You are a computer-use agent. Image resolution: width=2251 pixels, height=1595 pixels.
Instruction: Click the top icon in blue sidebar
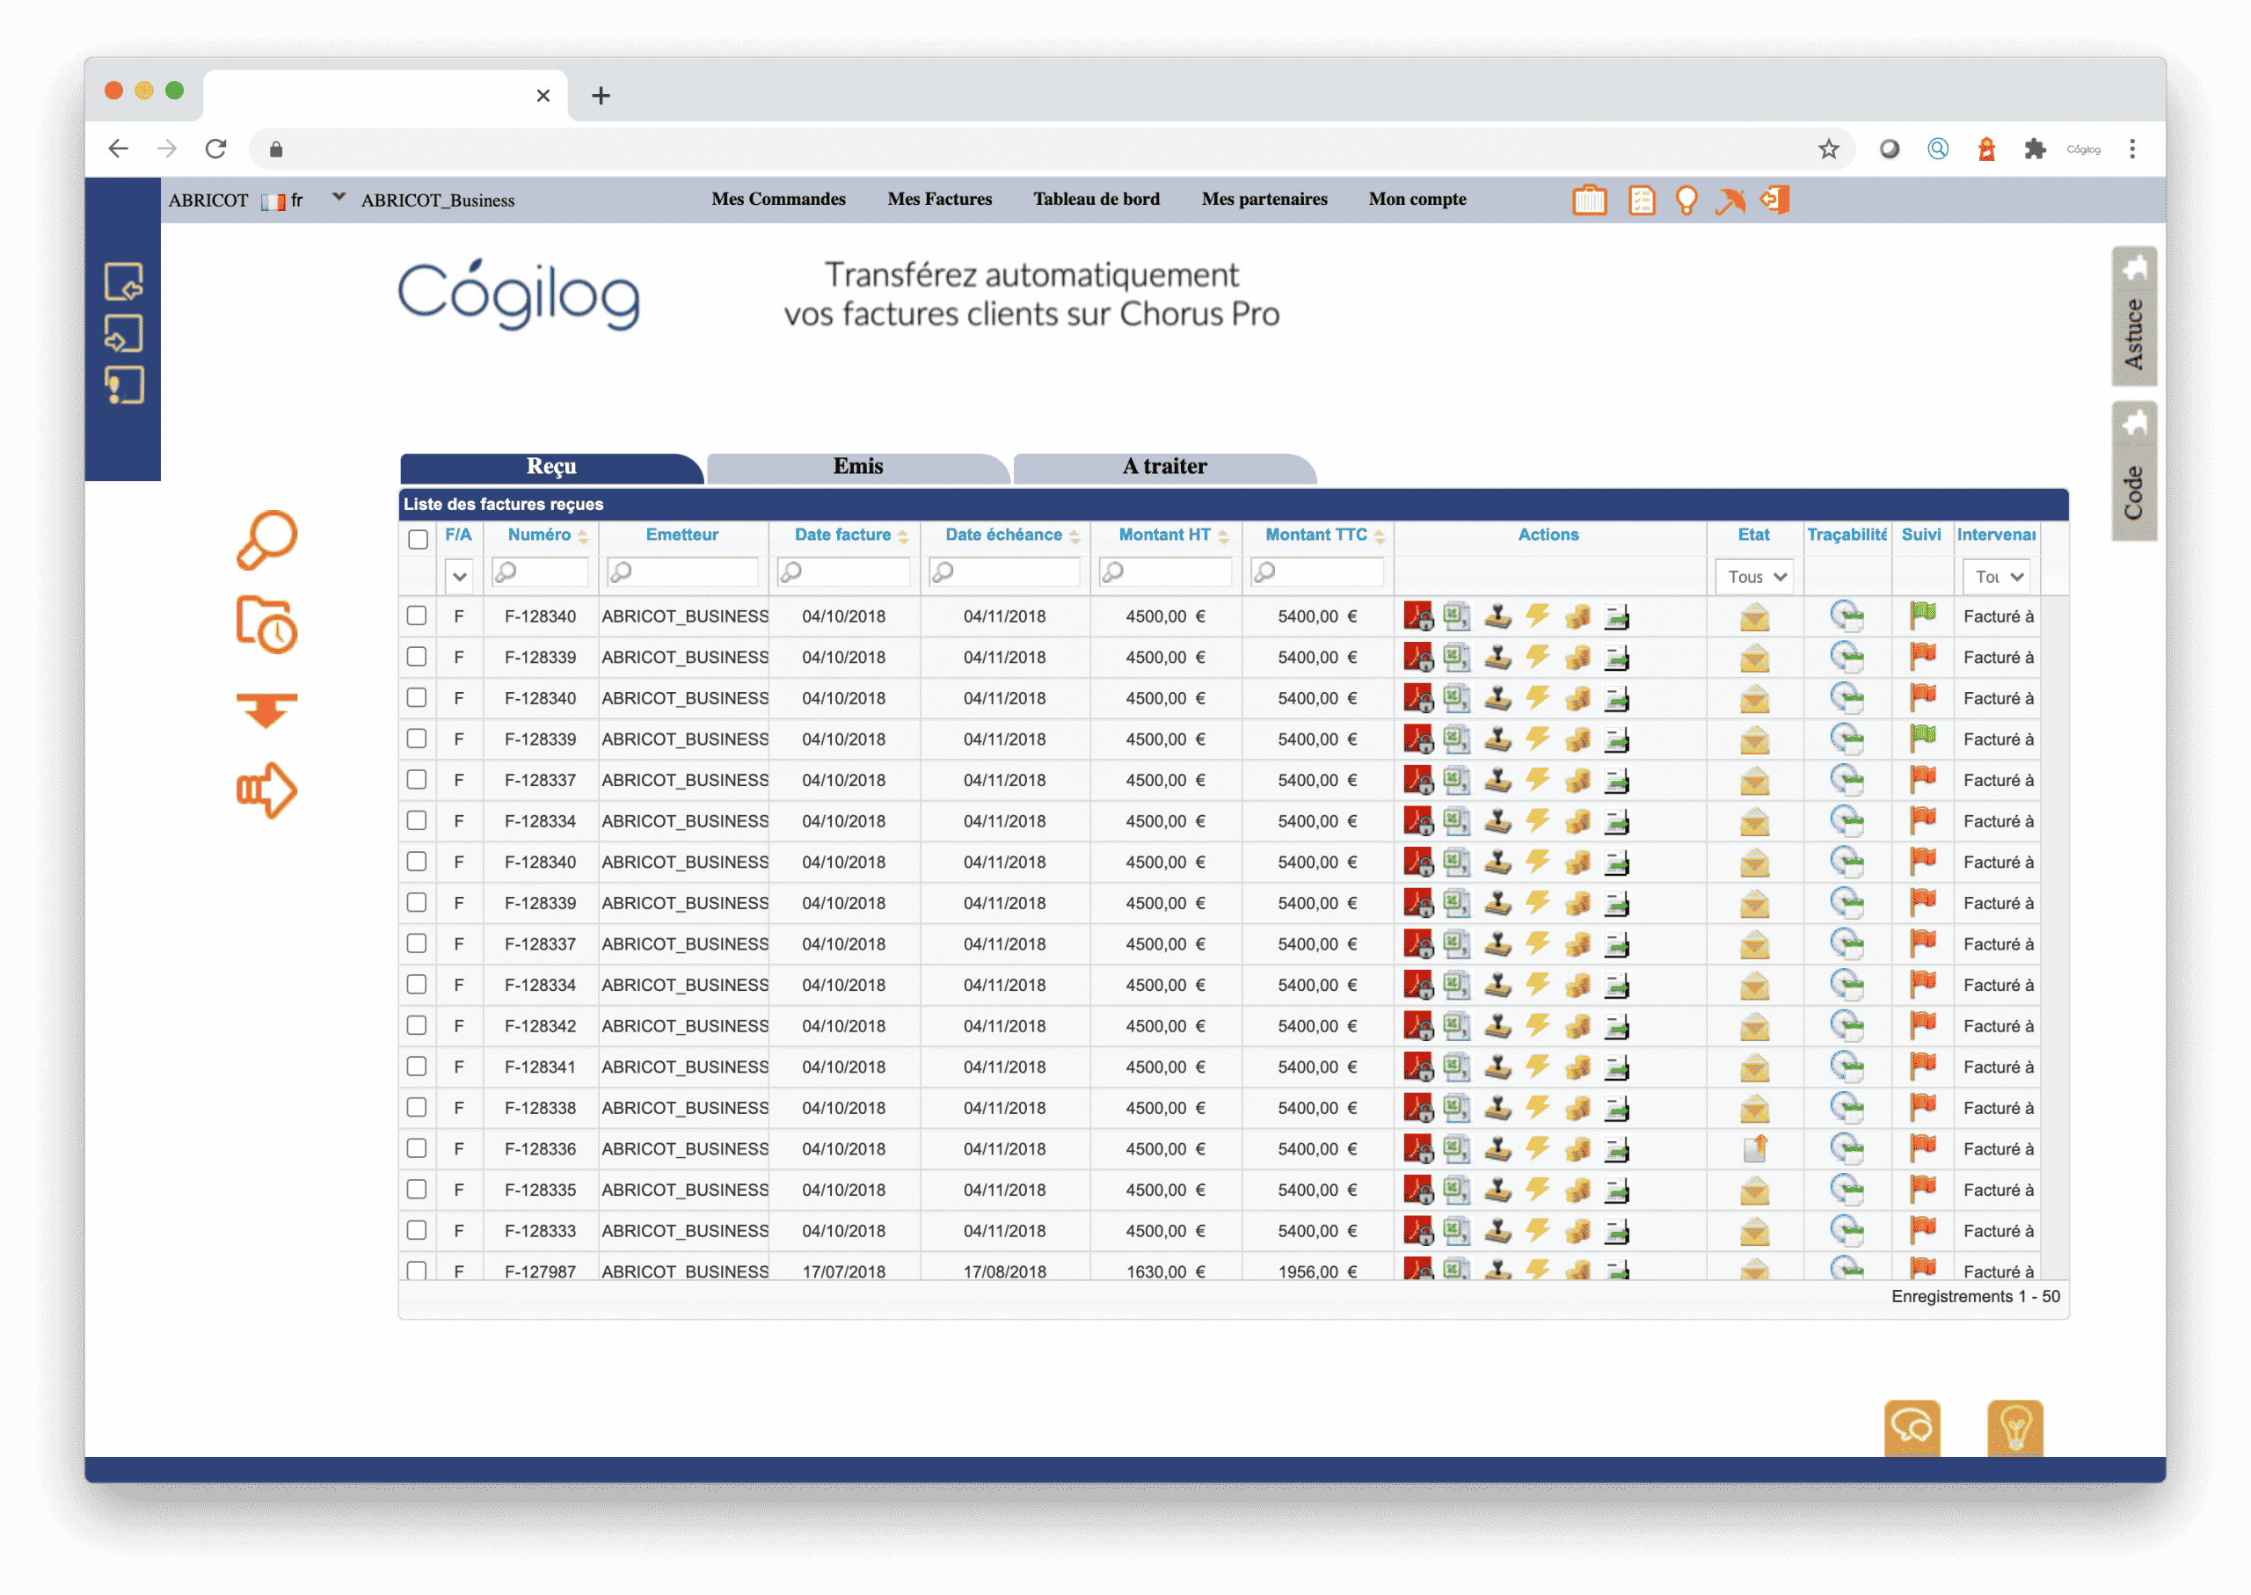(124, 282)
